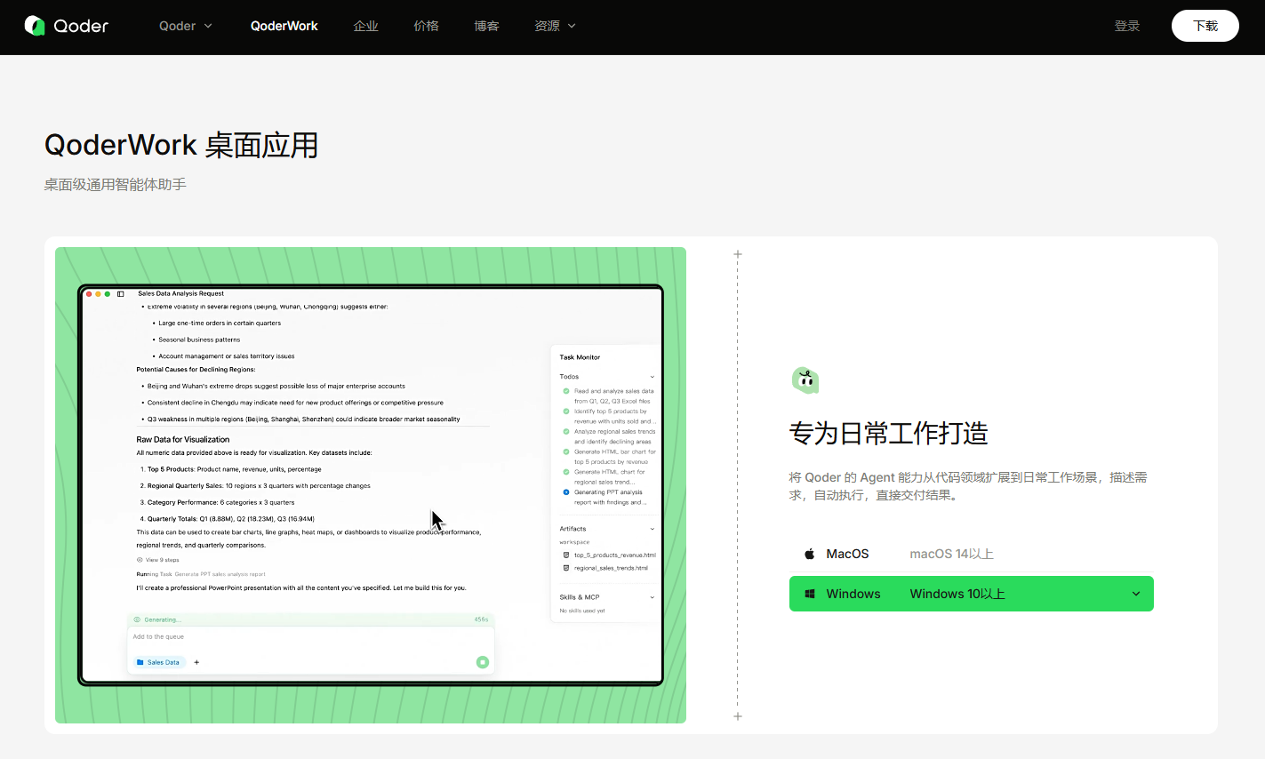Click the 登录 login link
1265x759 pixels.
[x=1127, y=26]
